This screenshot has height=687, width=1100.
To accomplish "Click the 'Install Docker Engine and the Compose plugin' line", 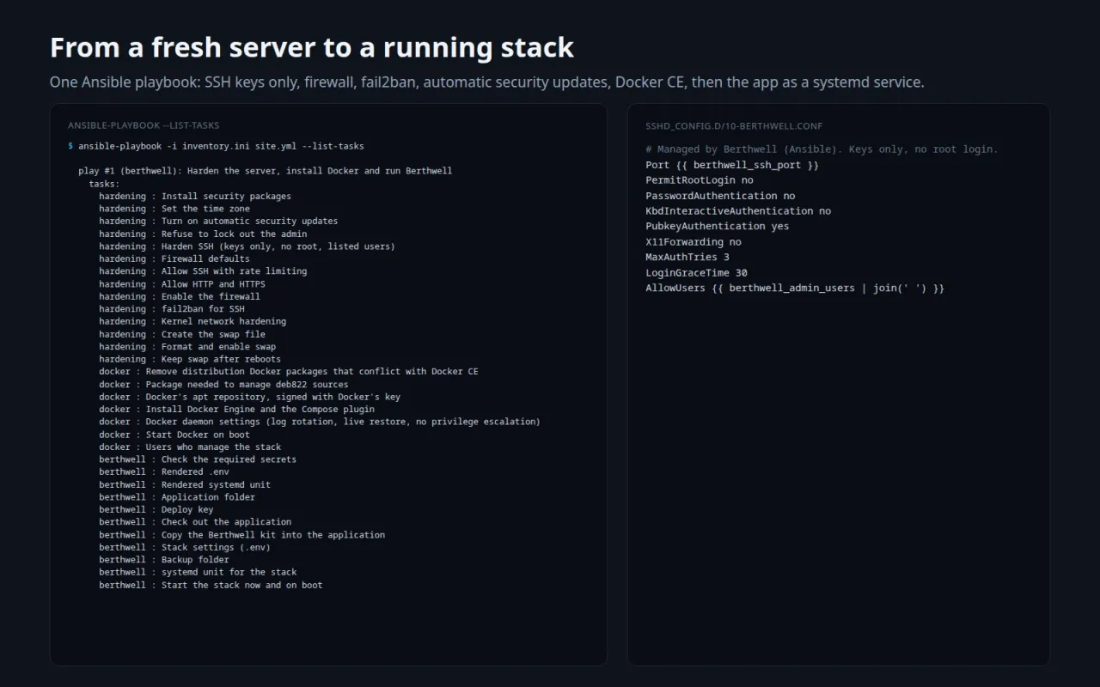I will 236,410.
